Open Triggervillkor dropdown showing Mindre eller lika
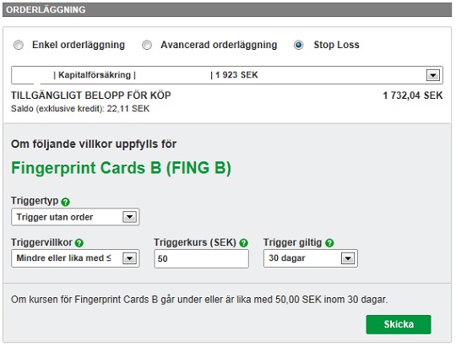The image size is (456, 347). (x=75, y=258)
